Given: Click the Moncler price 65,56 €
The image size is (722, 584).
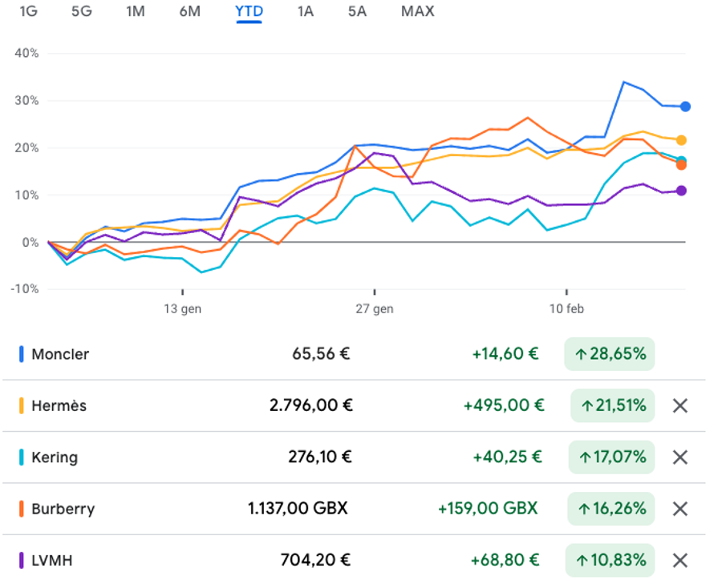Looking at the screenshot, I should click(321, 353).
